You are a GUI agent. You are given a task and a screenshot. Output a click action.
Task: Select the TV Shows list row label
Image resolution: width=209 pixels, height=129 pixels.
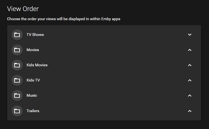tap(35, 35)
